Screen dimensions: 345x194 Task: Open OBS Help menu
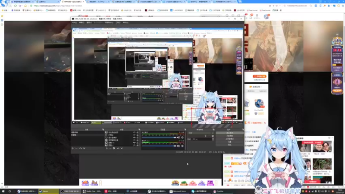click(x=125, y=22)
